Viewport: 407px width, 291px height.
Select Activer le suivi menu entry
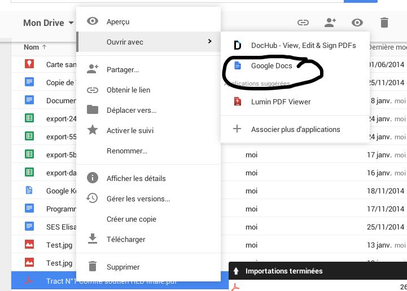tap(148, 130)
